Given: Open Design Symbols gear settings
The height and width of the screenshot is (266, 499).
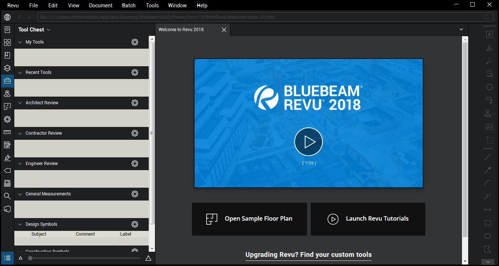Looking at the screenshot, I should [135, 224].
